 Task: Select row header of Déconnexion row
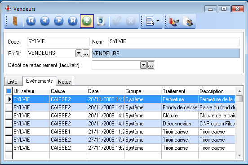[x=9, y=124]
